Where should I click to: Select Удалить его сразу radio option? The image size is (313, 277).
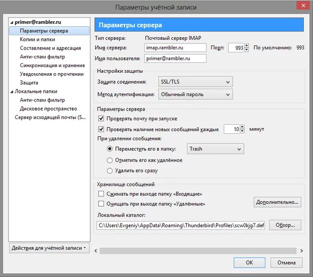point(110,171)
